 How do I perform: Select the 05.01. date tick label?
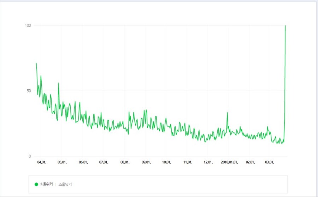[62, 162]
